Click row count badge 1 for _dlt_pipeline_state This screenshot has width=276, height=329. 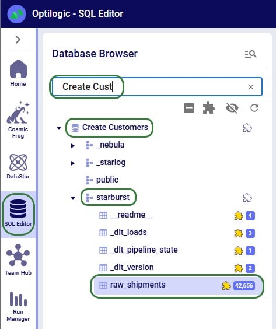pos(250,251)
